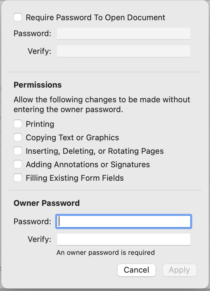Click the Permissions section heading
Screen dimensions: 210x291
coord(38,85)
